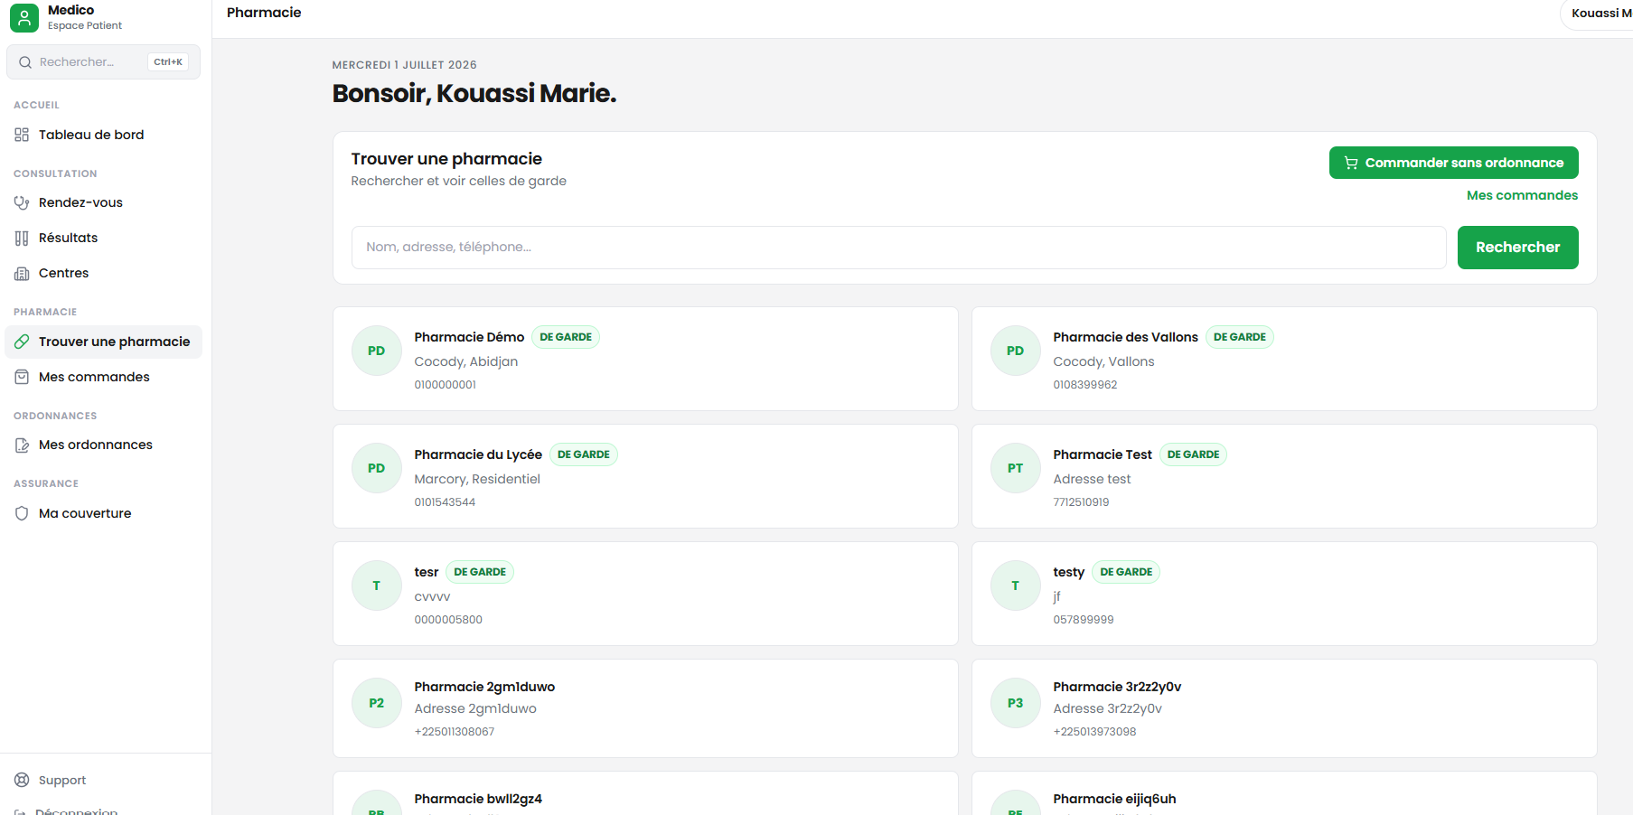This screenshot has width=1633, height=815.
Task: Click the Résultats test tubes icon
Action: (22, 238)
